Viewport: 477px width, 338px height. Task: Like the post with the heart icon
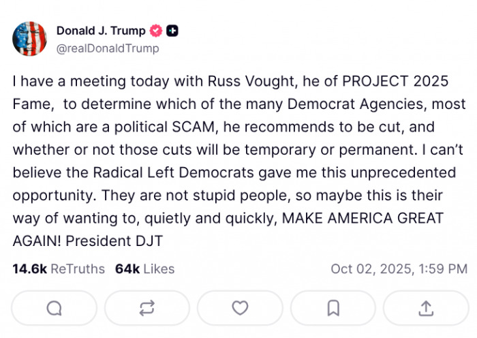click(x=240, y=309)
